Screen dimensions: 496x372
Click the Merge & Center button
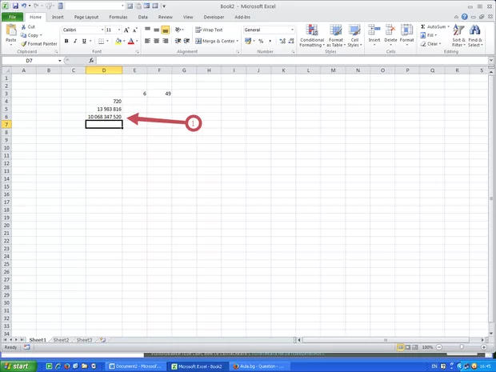tap(214, 41)
